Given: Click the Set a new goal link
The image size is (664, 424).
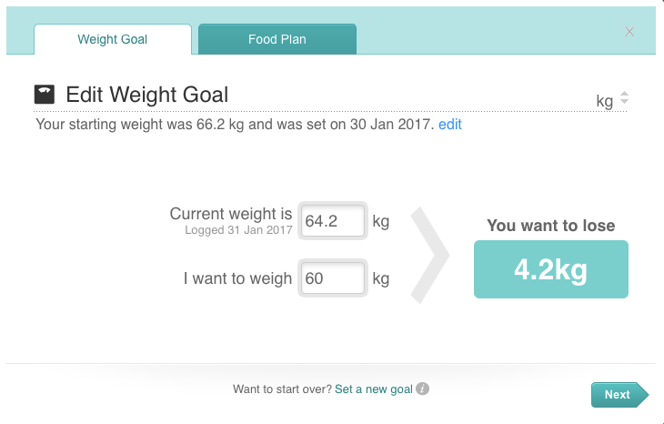Looking at the screenshot, I should [374, 389].
